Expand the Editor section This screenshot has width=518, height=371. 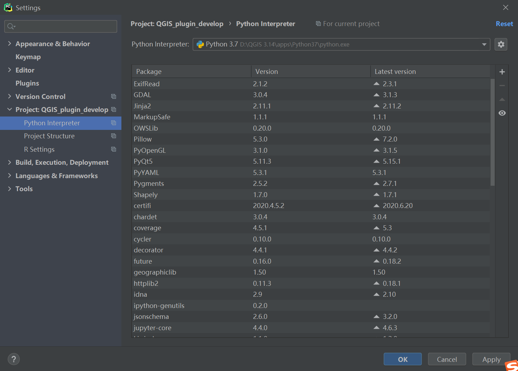[10, 70]
